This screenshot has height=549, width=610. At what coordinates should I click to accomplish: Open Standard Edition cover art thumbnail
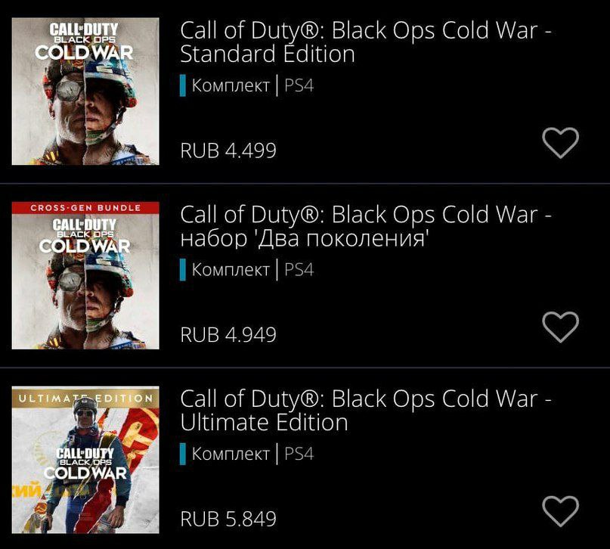click(85, 91)
